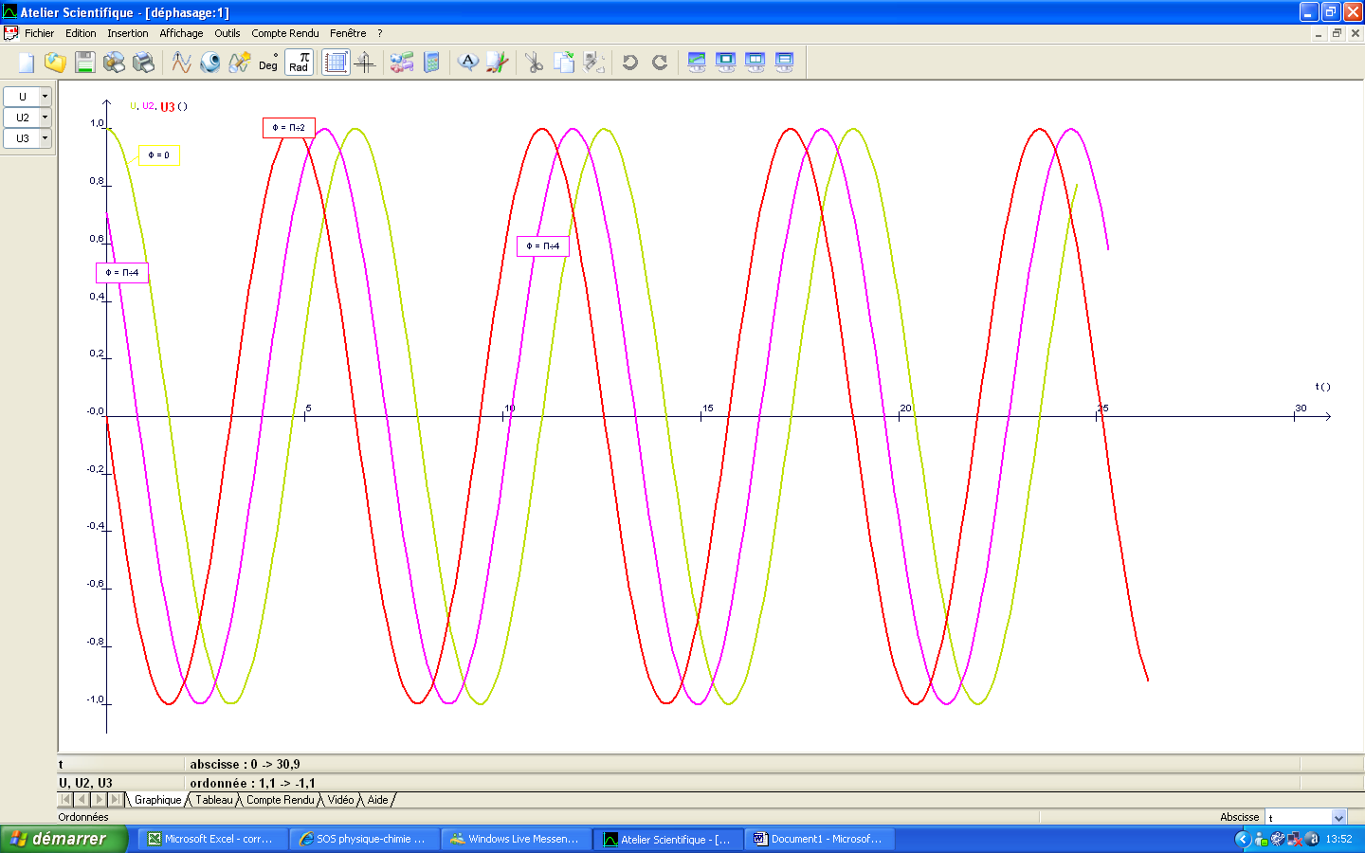Open the Affichage menu
Screen dimensions: 1365x853
click(x=181, y=33)
